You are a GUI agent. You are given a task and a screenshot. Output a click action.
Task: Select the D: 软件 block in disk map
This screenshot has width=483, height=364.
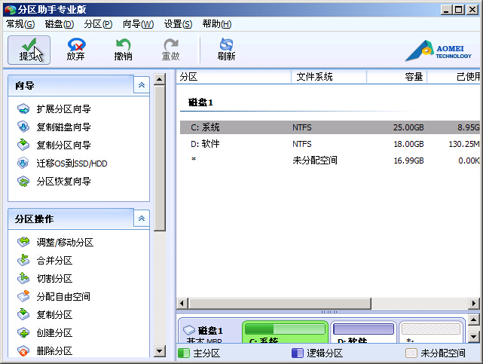[363, 332]
